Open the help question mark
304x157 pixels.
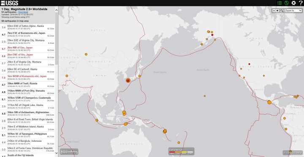point(301,3)
